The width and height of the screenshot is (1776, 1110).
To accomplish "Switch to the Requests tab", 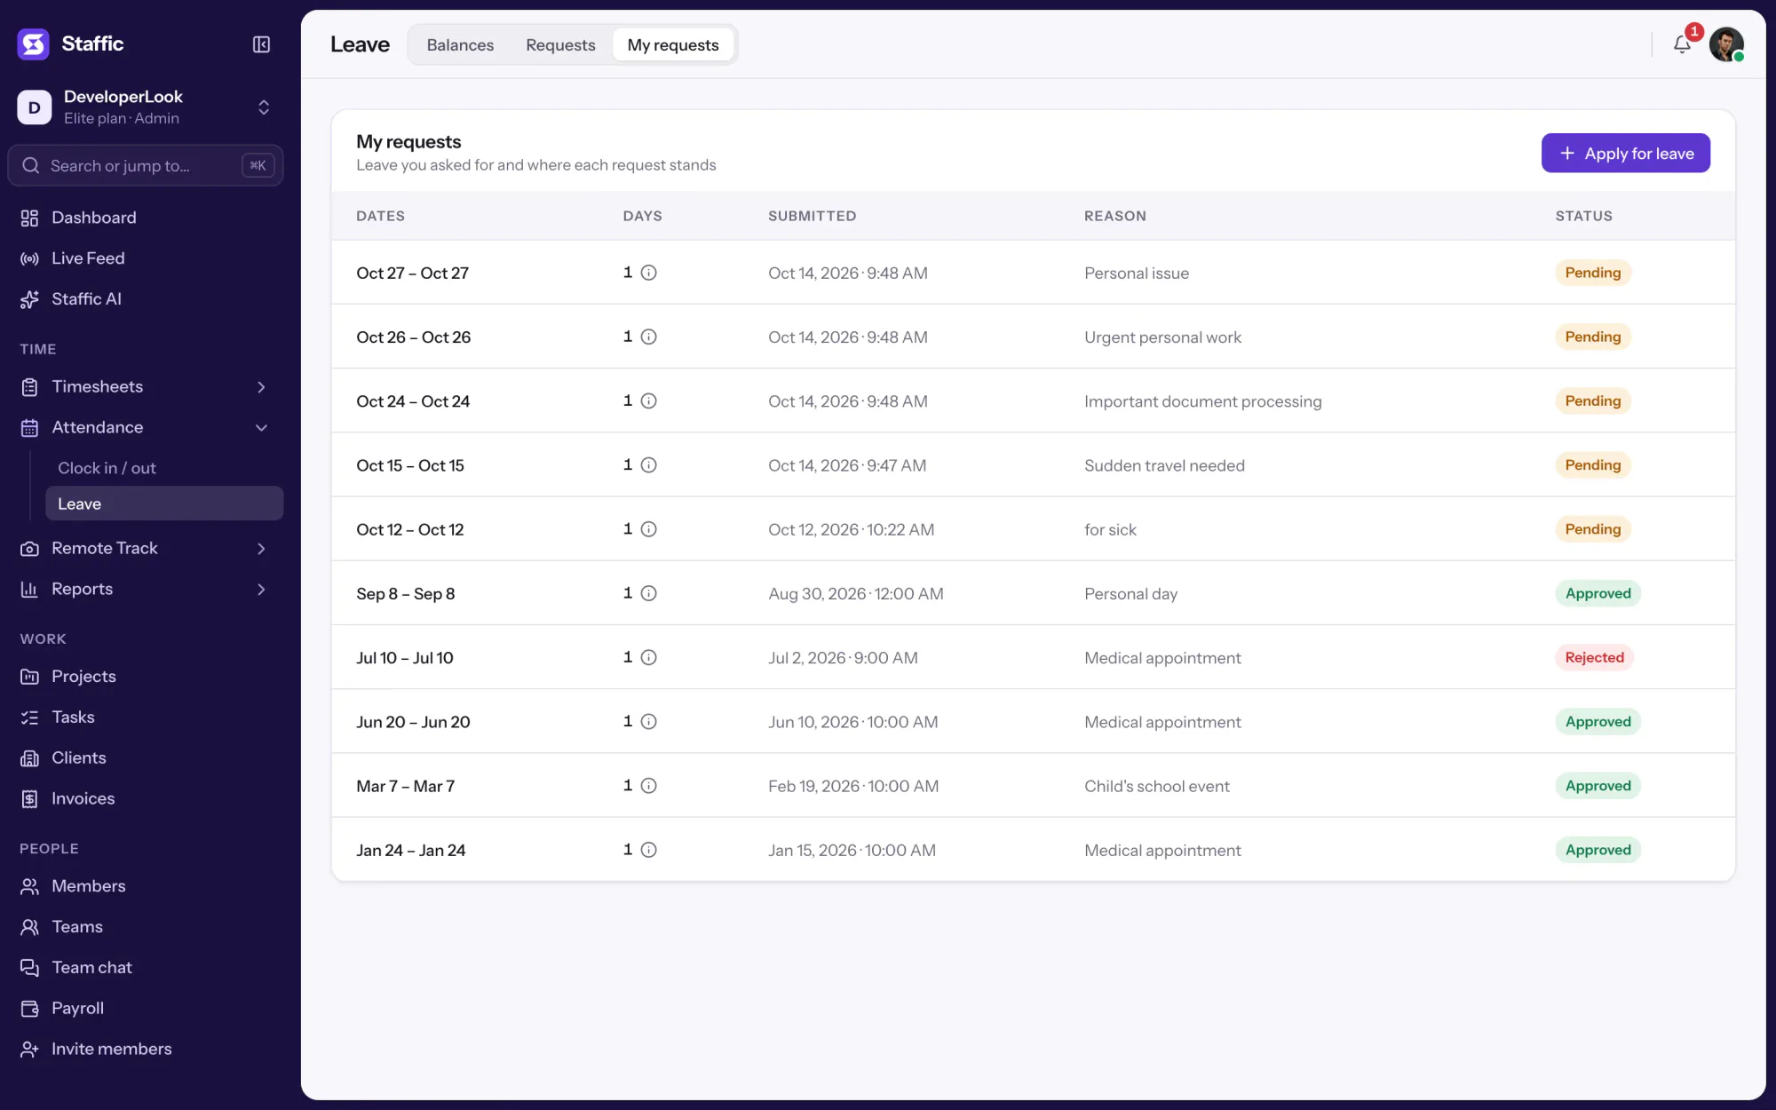I will (560, 45).
